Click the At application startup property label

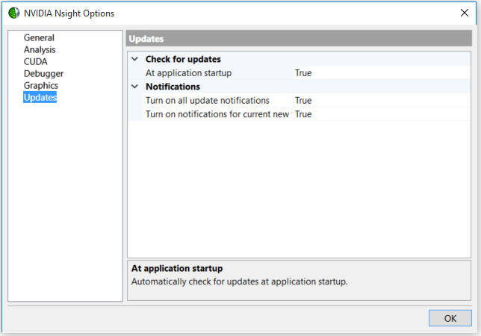click(188, 73)
